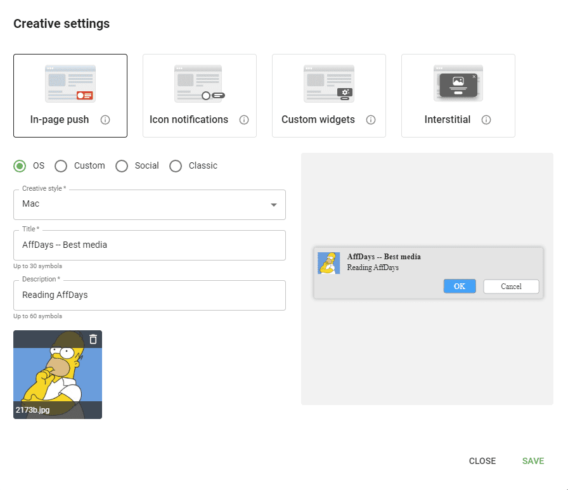This screenshot has height=490, width=568.
Task: Click OK in the notification preview
Action: [x=460, y=286]
